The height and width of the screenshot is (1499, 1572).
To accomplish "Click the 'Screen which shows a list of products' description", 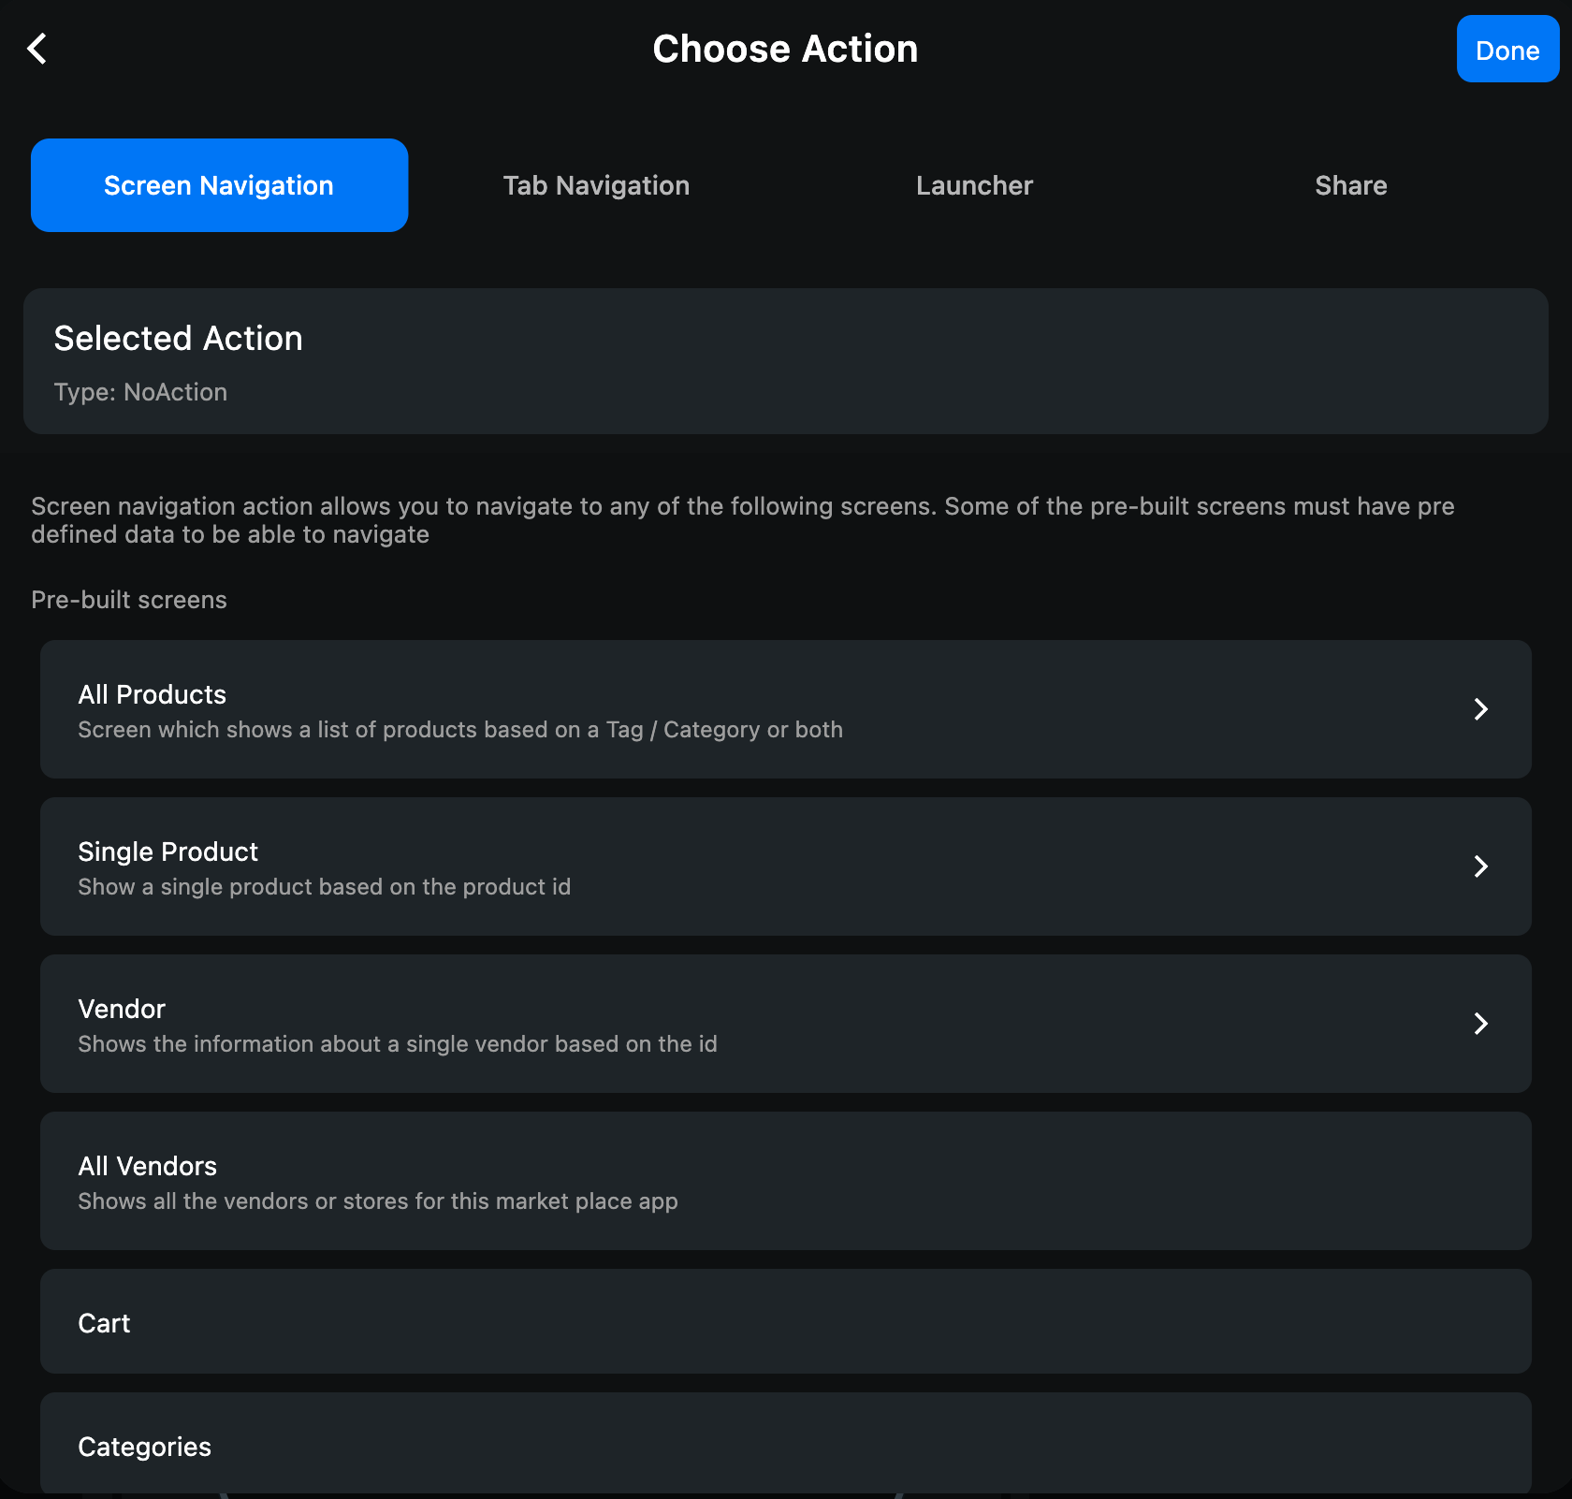I will click(x=460, y=730).
